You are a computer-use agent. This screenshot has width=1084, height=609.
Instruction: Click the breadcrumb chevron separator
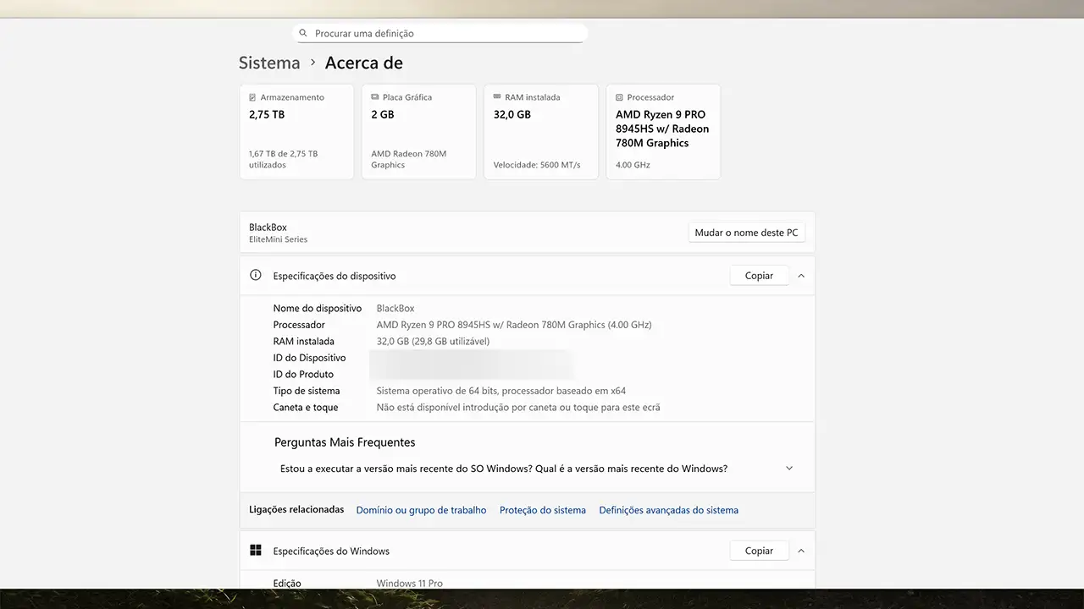[x=312, y=63]
